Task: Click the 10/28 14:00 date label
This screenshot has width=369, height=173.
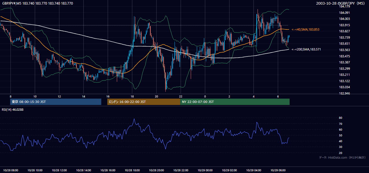Action: (x=83, y=170)
